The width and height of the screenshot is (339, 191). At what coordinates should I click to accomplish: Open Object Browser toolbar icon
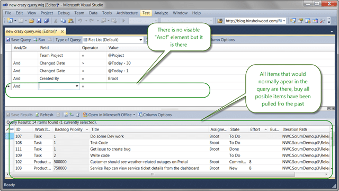[315, 21]
